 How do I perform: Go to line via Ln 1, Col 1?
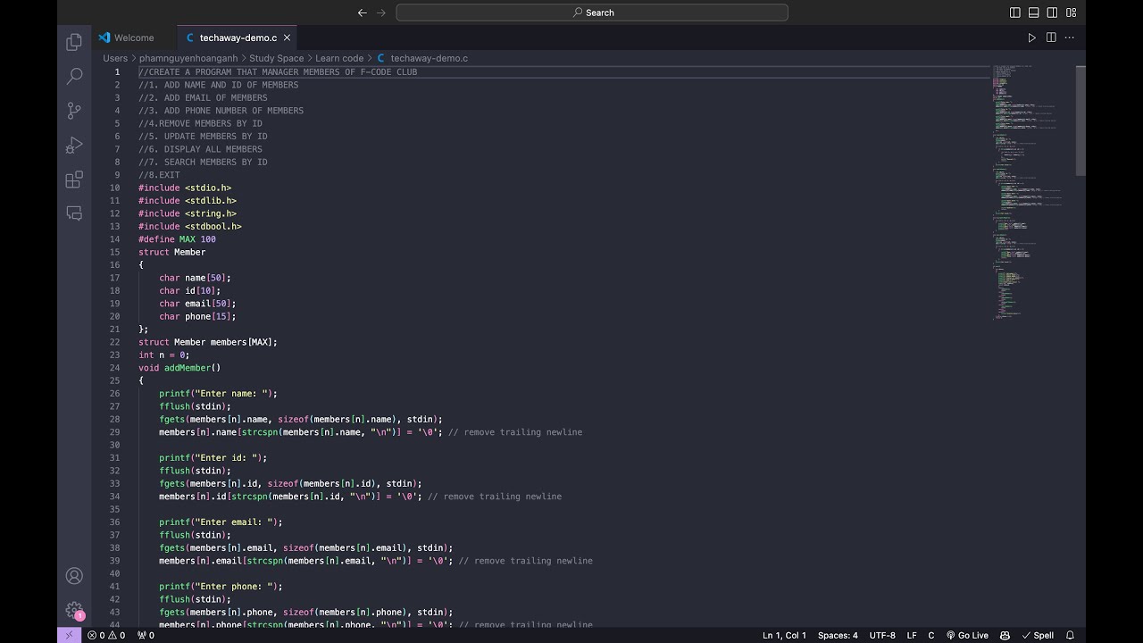[784, 635]
